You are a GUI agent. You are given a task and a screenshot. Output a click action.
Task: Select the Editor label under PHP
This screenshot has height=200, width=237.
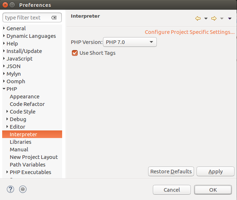pyautogui.click(x=18, y=127)
